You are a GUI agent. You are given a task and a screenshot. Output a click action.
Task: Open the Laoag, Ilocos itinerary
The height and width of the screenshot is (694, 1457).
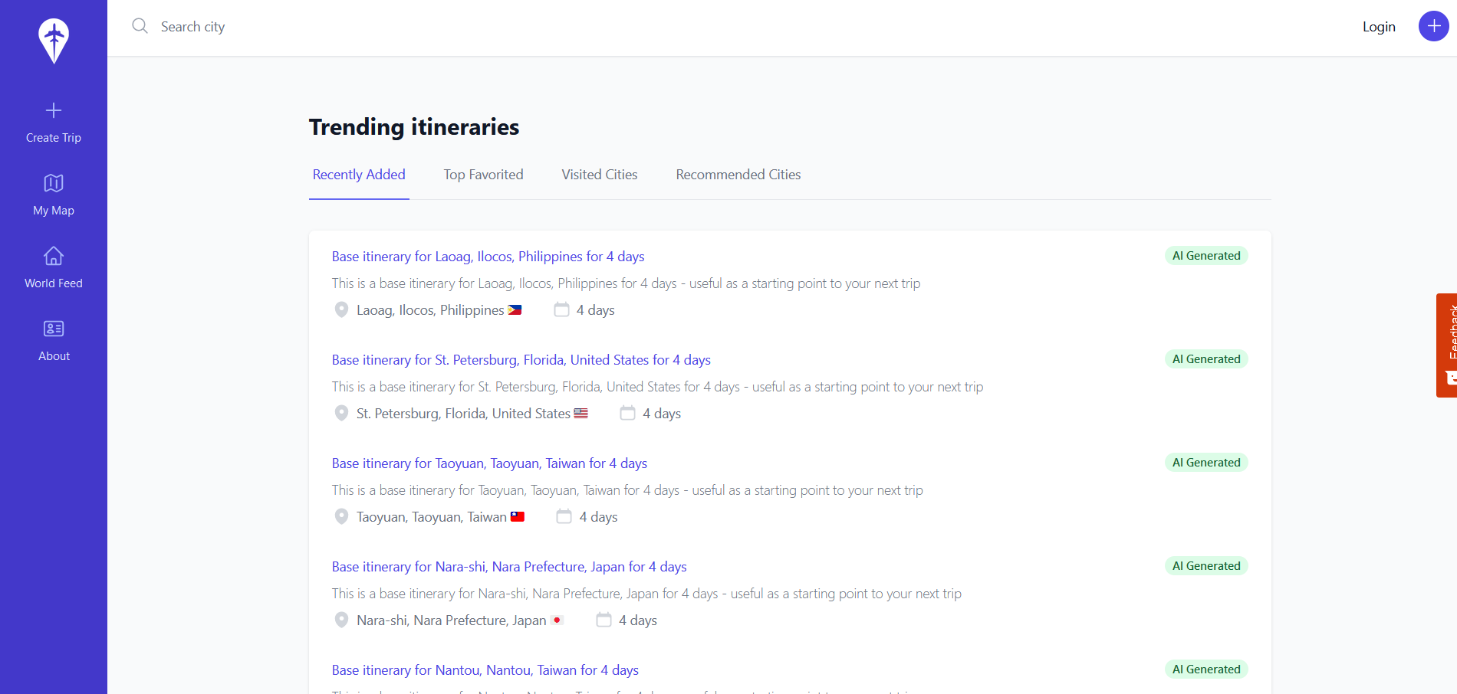pyautogui.click(x=488, y=257)
